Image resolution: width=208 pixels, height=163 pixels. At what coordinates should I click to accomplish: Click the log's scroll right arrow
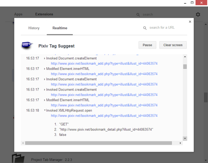[180, 143]
